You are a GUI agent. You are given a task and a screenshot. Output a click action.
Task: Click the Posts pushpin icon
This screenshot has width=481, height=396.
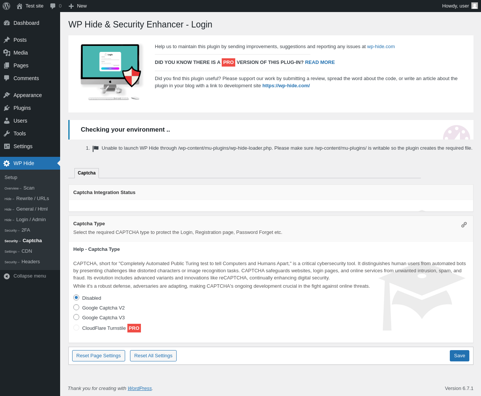[7, 40]
